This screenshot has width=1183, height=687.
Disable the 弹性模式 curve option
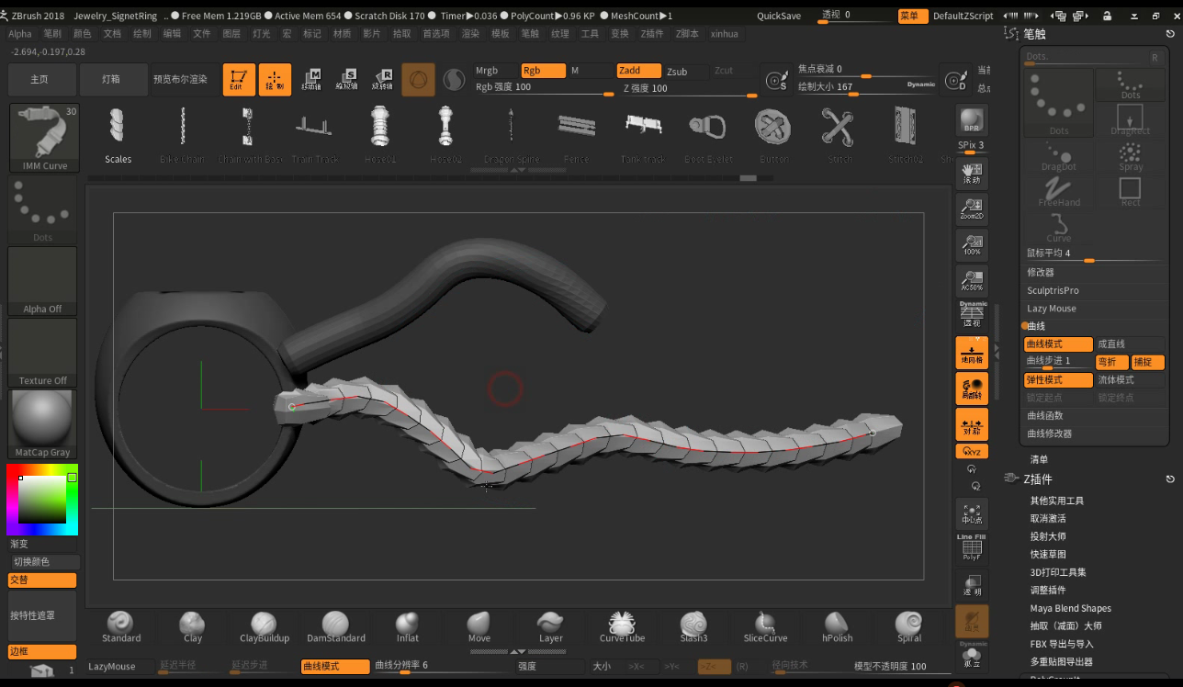pyautogui.click(x=1058, y=380)
